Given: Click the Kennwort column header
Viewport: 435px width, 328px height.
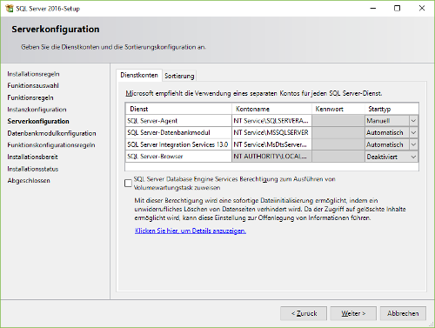Looking at the screenshot, I should (338, 109).
